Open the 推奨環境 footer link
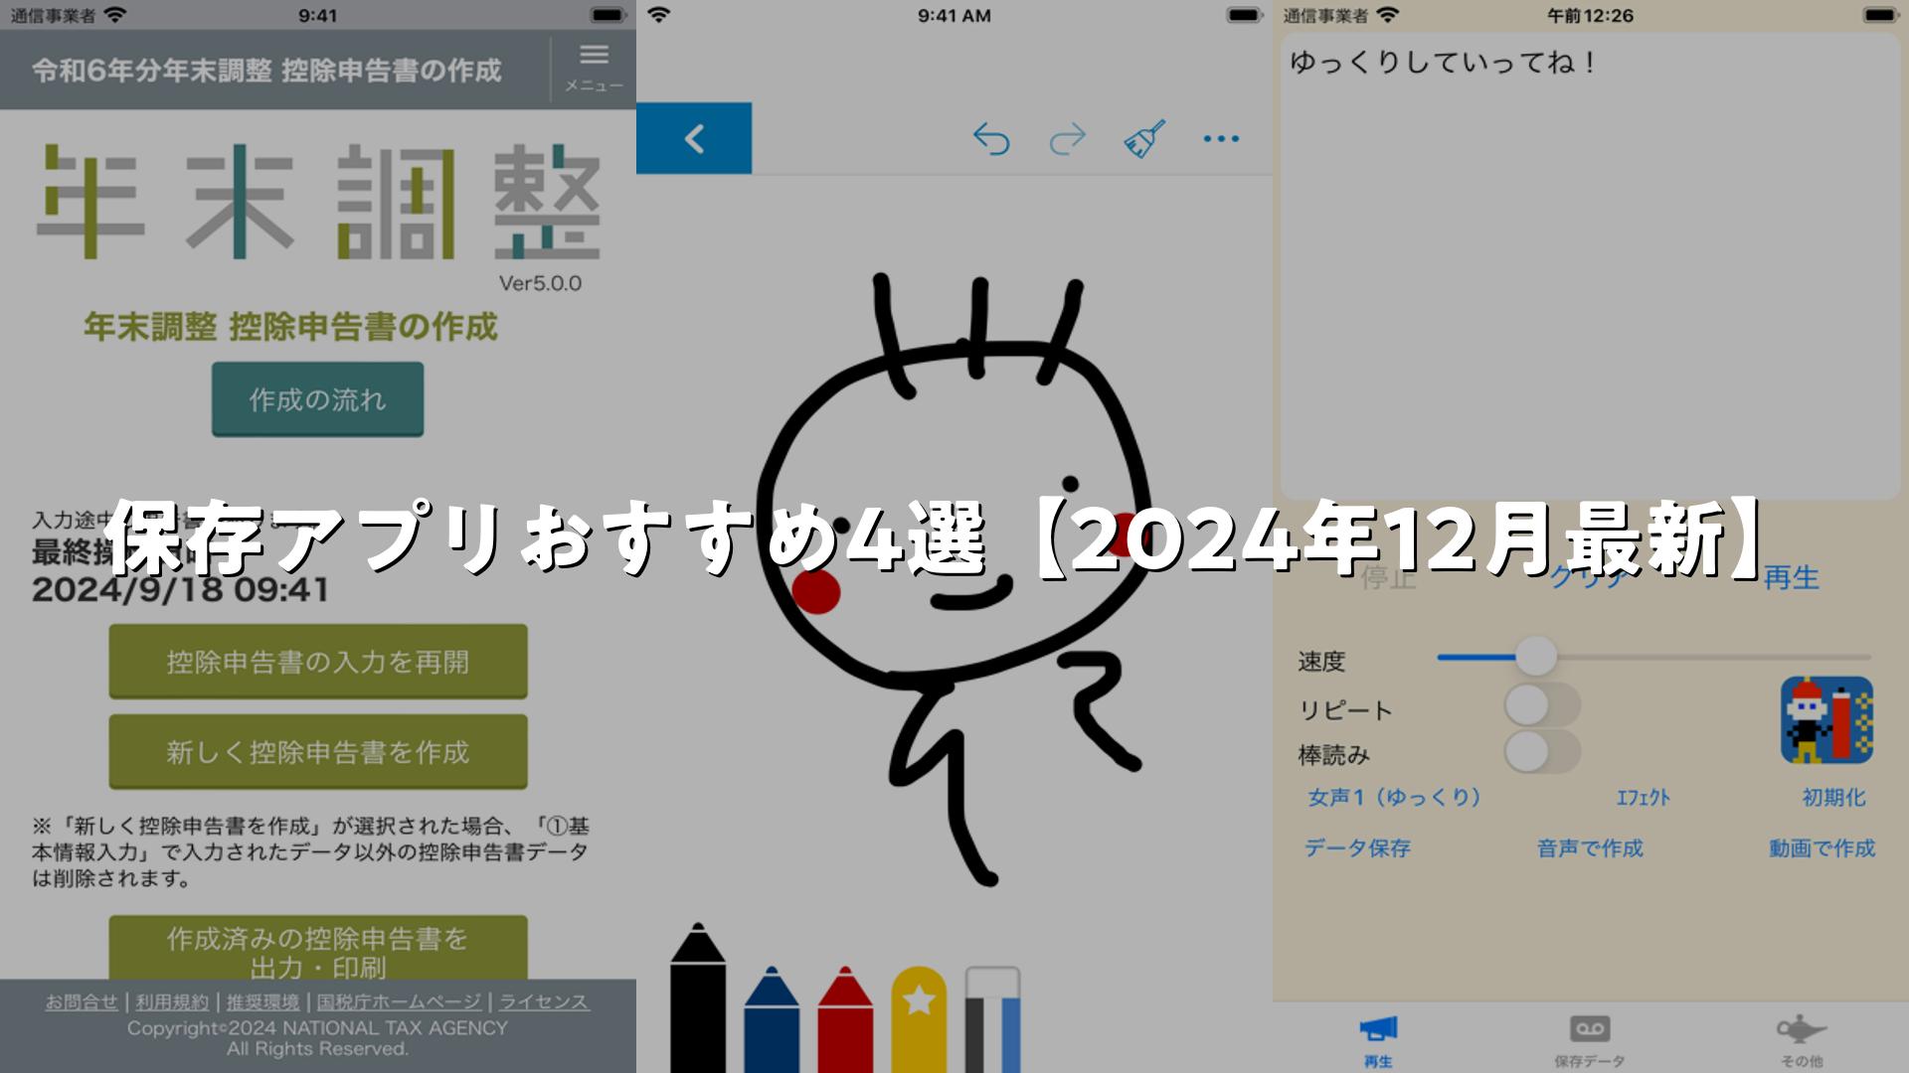 coord(262,1001)
